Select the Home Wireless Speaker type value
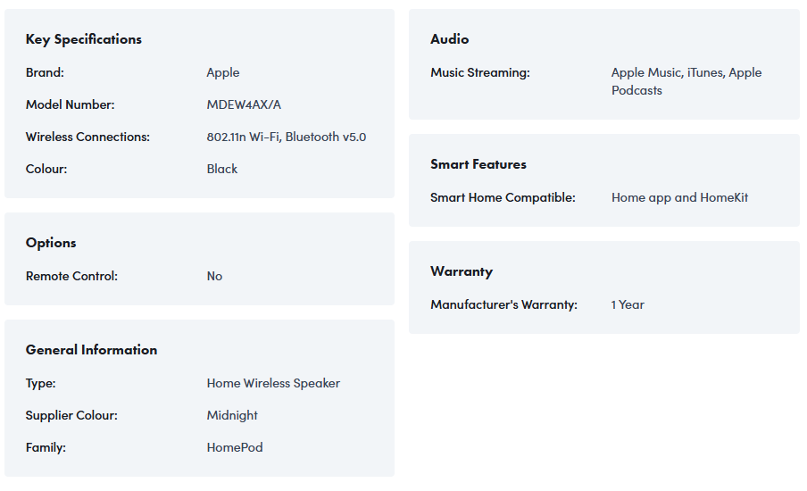The height and width of the screenshot is (491, 807). [x=273, y=383]
